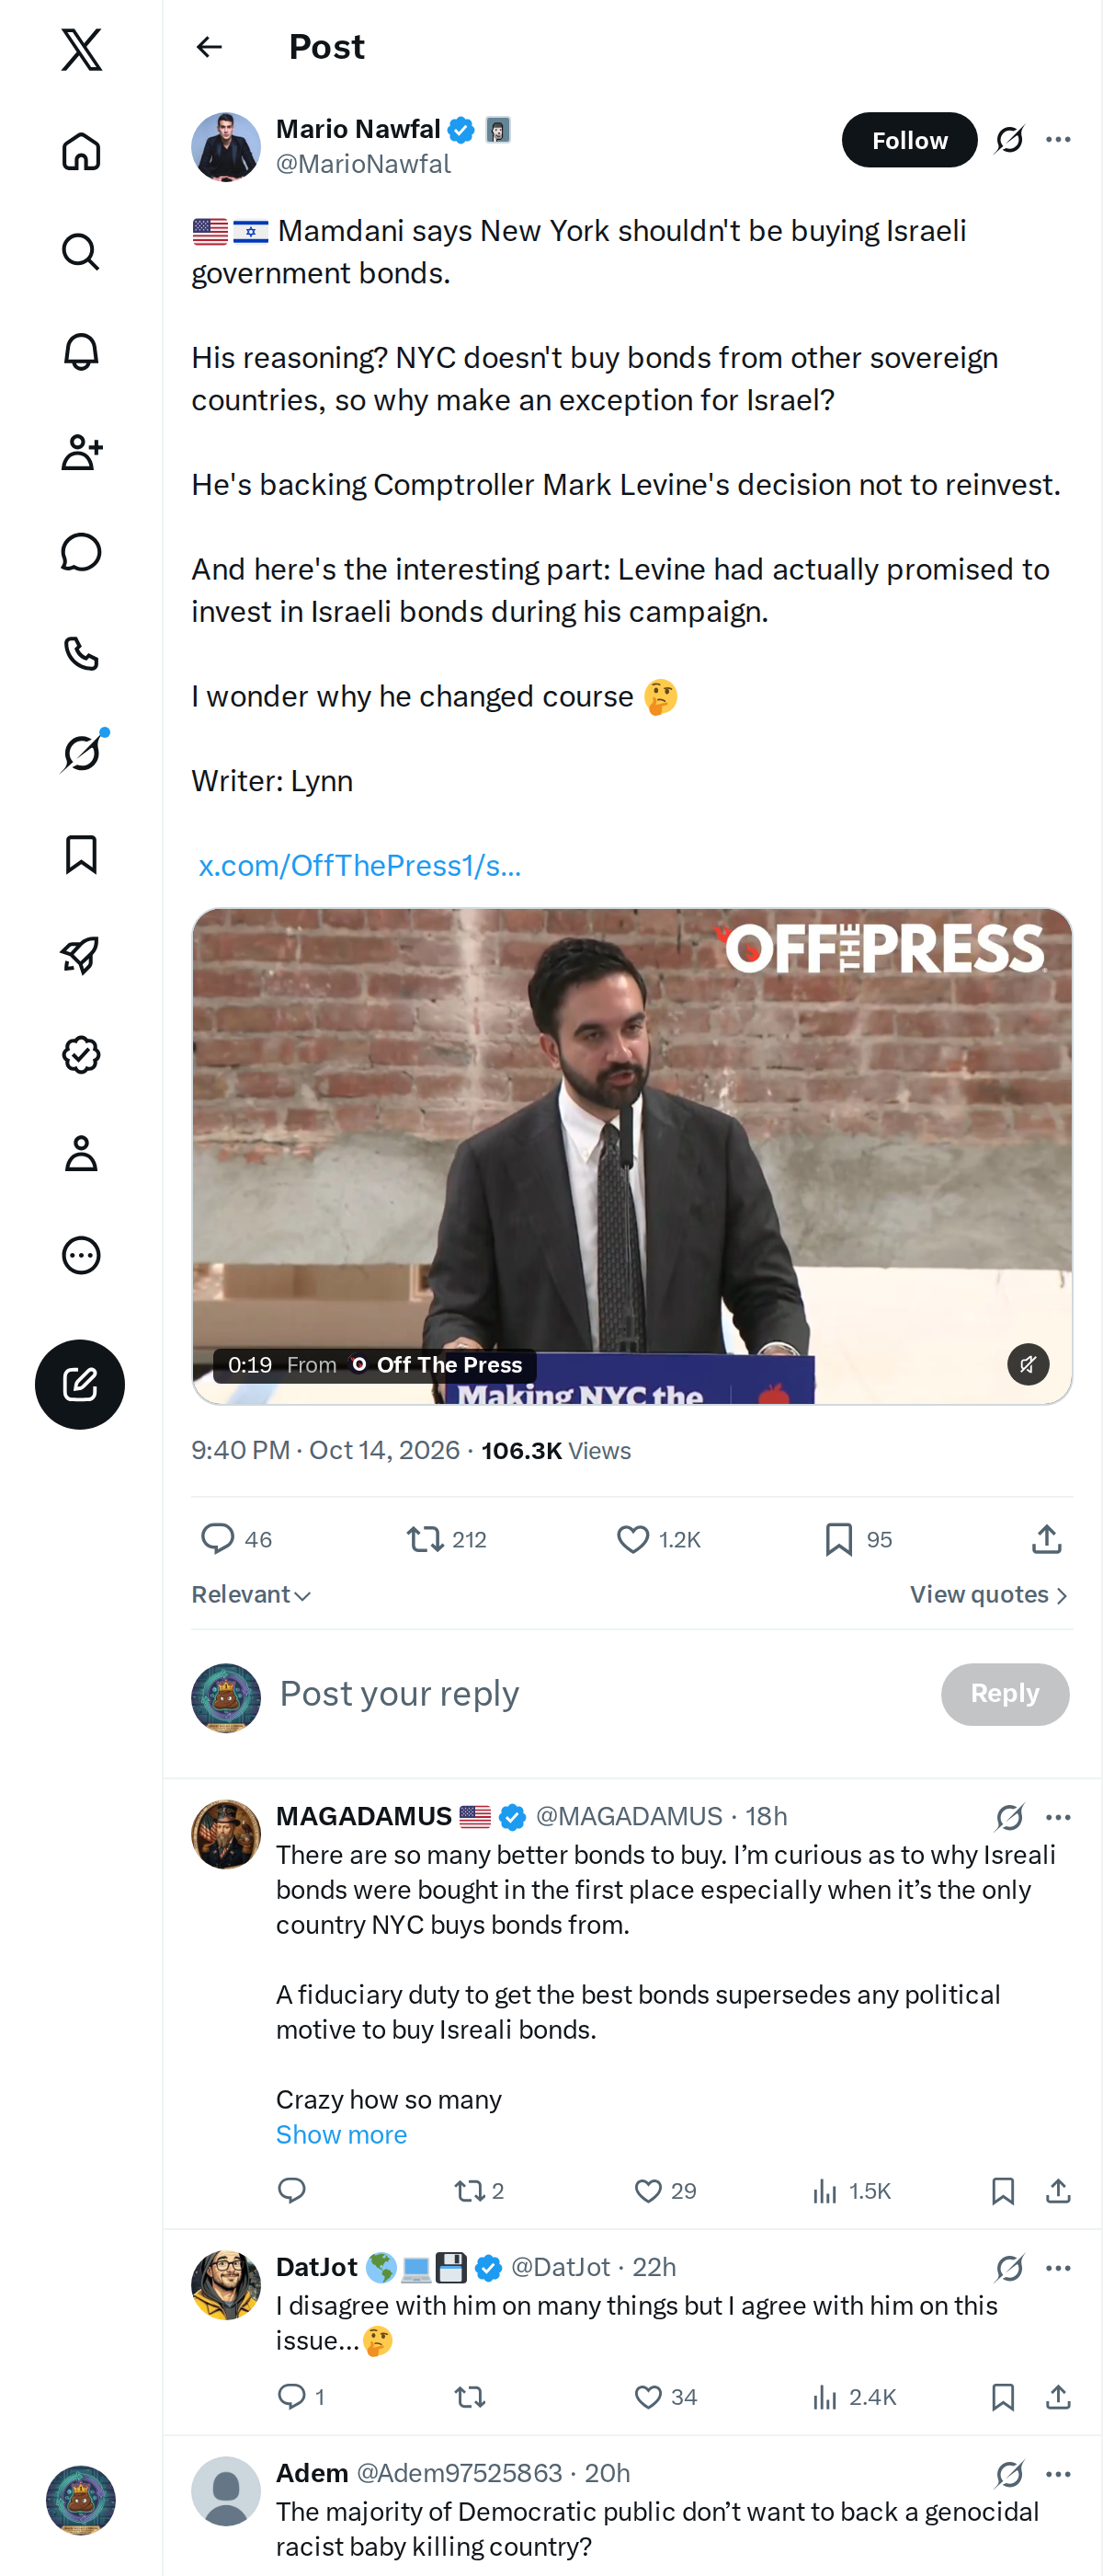Open the More menu in sidebar
The image size is (1103, 2576).
[x=81, y=1255]
